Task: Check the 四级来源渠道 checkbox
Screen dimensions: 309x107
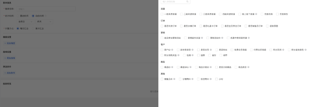Action: click(x=220, y=14)
